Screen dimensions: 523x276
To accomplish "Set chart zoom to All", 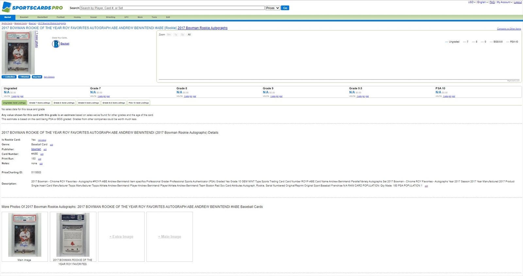I will (x=189, y=35).
